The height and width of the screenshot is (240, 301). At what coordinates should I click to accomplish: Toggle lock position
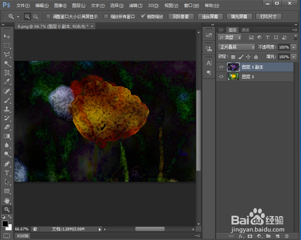[248, 56]
